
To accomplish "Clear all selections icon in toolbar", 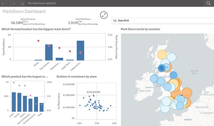I will (21, 3).
